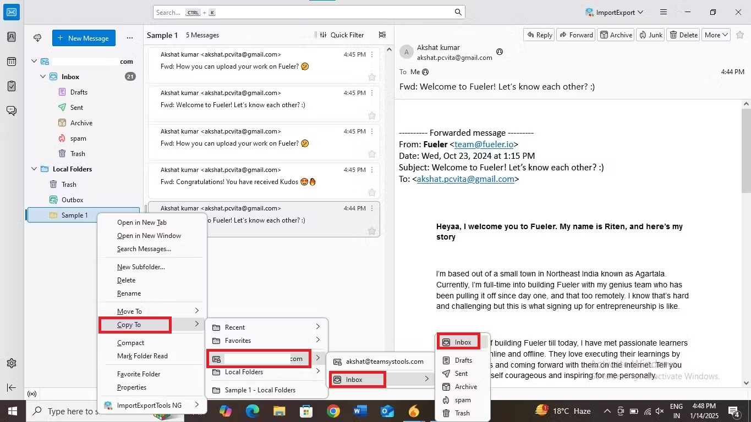Click the Forward button

click(576, 35)
